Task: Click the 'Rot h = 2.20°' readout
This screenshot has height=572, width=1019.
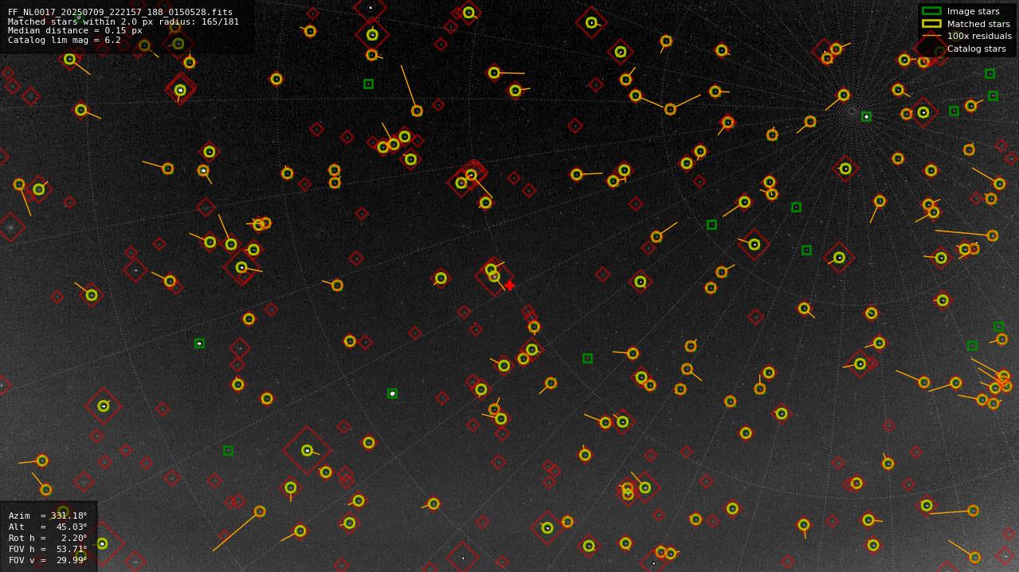Action: coord(48,538)
